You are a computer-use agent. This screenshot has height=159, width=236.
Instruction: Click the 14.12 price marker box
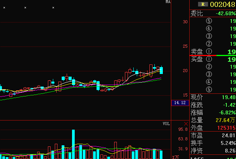[180, 103]
